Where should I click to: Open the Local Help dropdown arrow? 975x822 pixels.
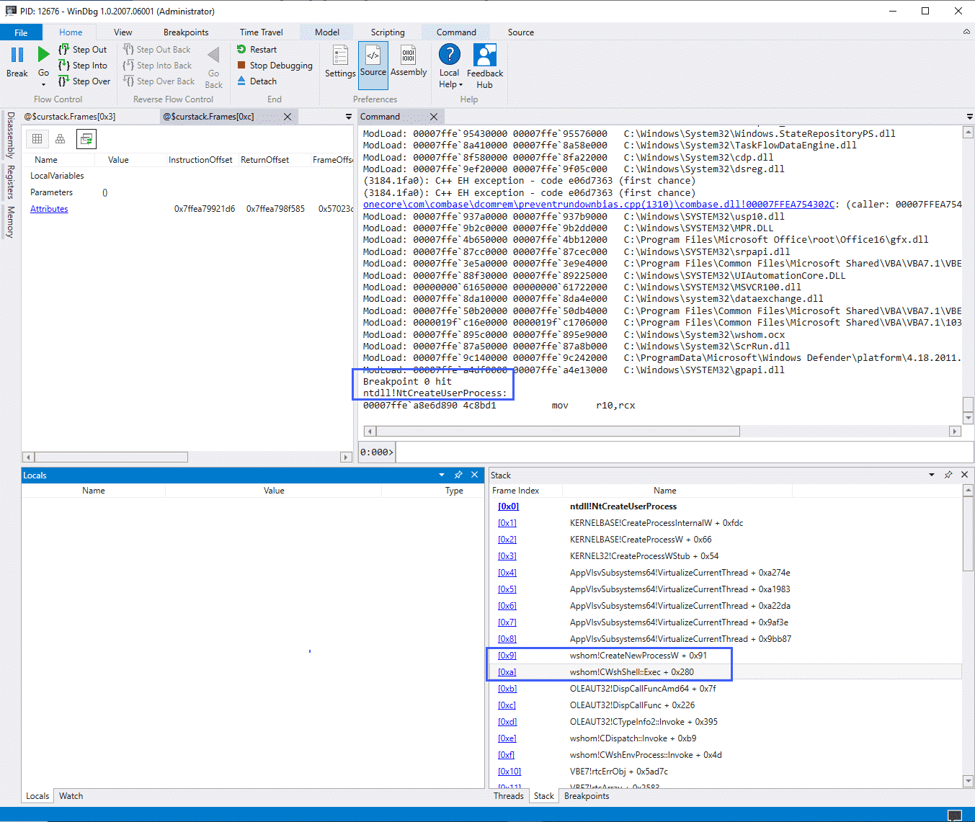(460, 84)
